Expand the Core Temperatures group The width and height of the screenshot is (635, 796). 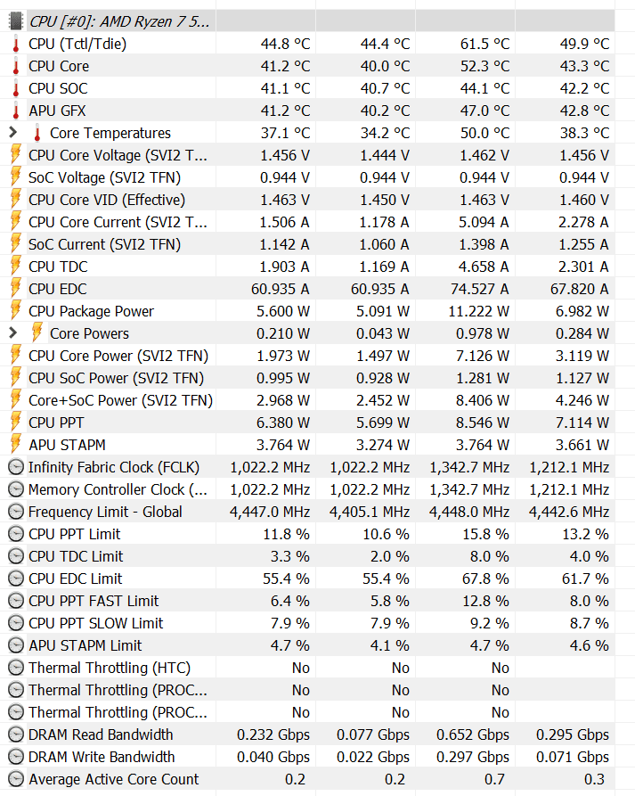tap(12, 133)
